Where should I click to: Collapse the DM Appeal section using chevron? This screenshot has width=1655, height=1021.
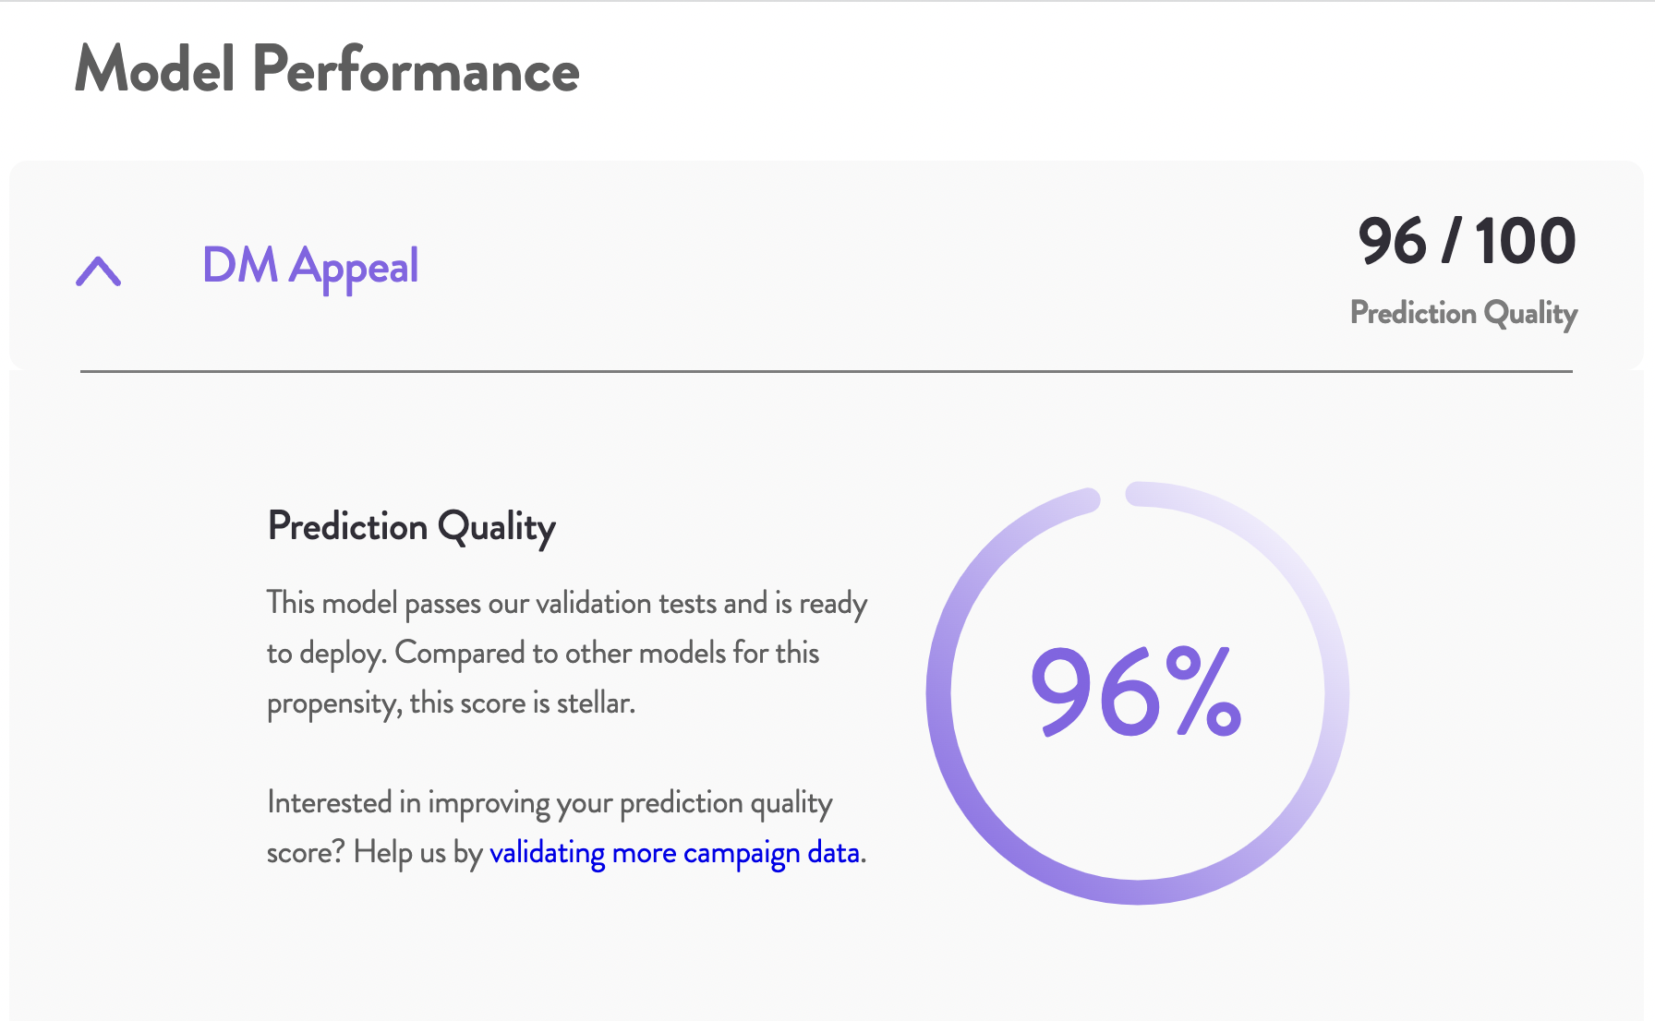[98, 271]
